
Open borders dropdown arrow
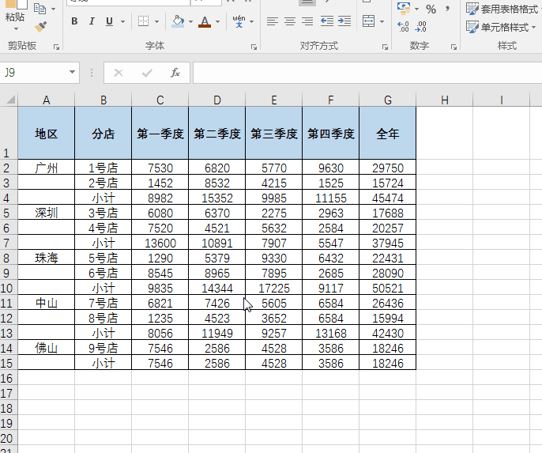(x=156, y=21)
